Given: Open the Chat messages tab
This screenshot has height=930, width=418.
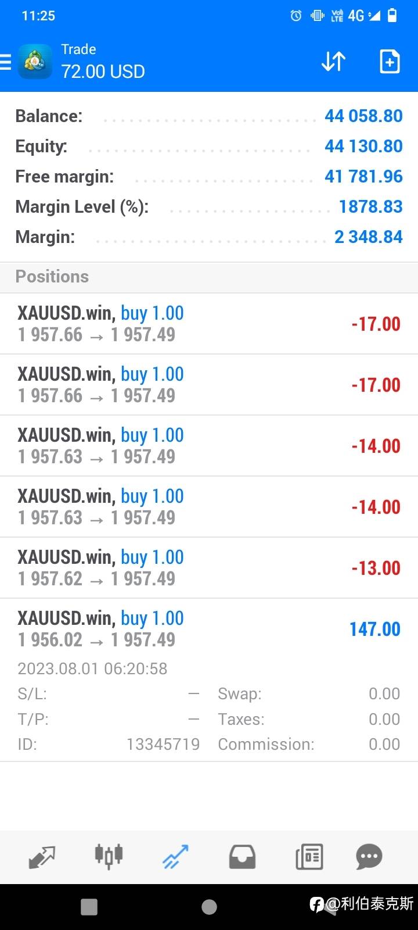Looking at the screenshot, I should pos(369,857).
